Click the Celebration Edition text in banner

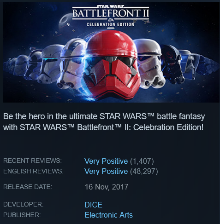tap(110, 24)
